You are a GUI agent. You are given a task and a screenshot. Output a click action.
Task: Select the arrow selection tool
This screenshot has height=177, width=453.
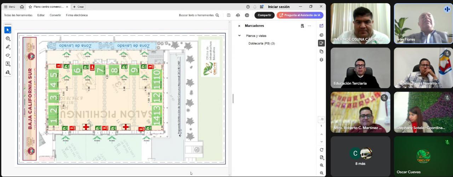coord(7,30)
